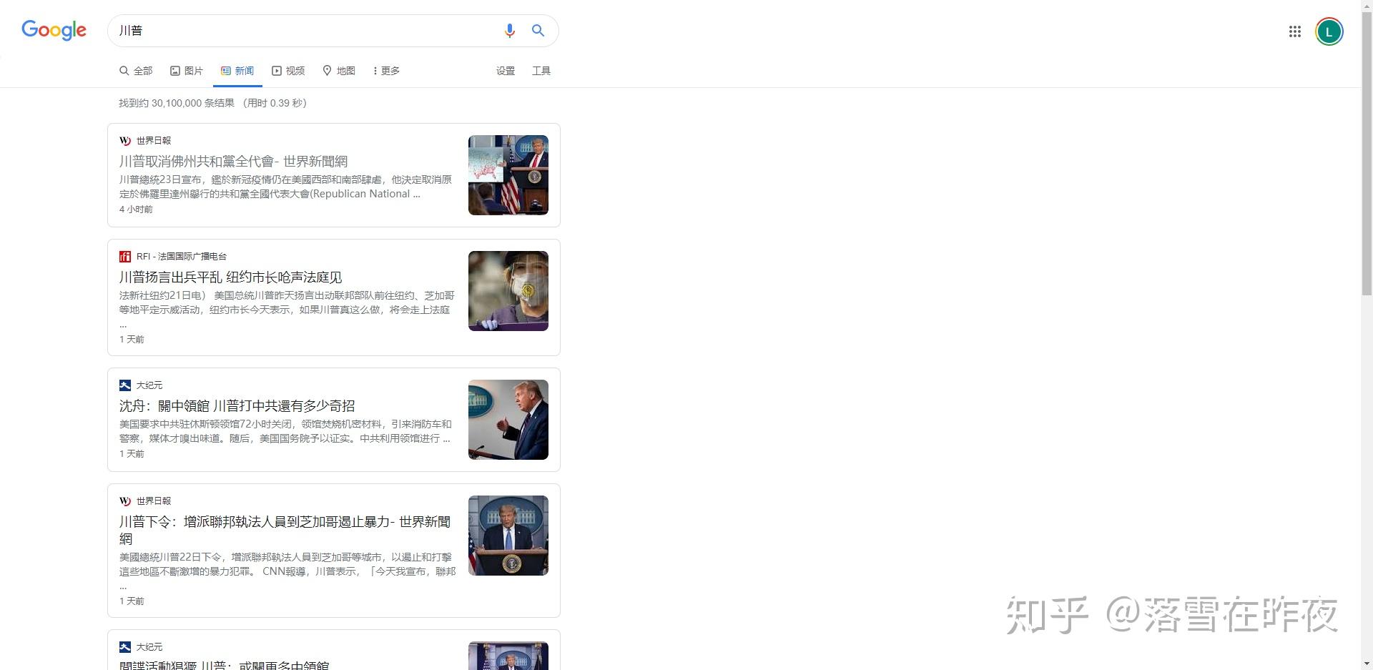The height and width of the screenshot is (670, 1373).
Task: Click the 4 小时前 timestamp
Action: click(x=136, y=210)
